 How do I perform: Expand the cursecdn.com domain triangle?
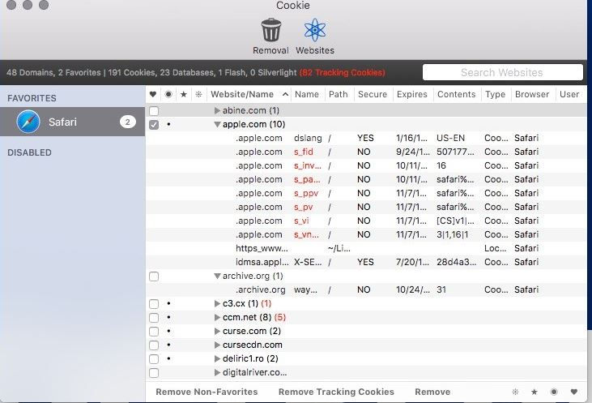217,345
